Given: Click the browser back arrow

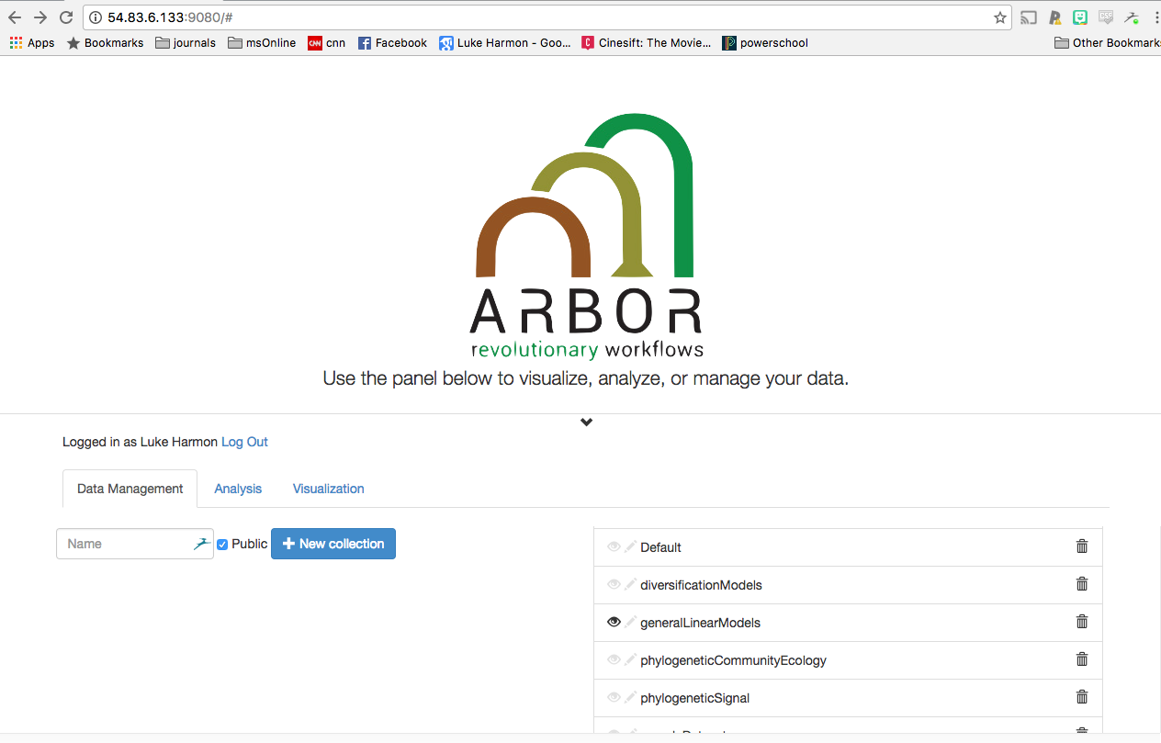Looking at the screenshot, I should click(15, 17).
